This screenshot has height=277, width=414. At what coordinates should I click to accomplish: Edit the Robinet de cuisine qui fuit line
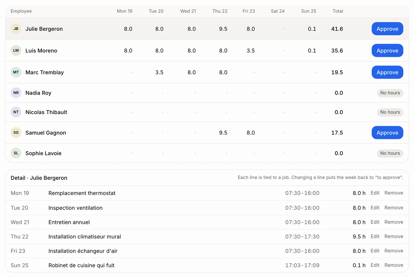coord(375,265)
